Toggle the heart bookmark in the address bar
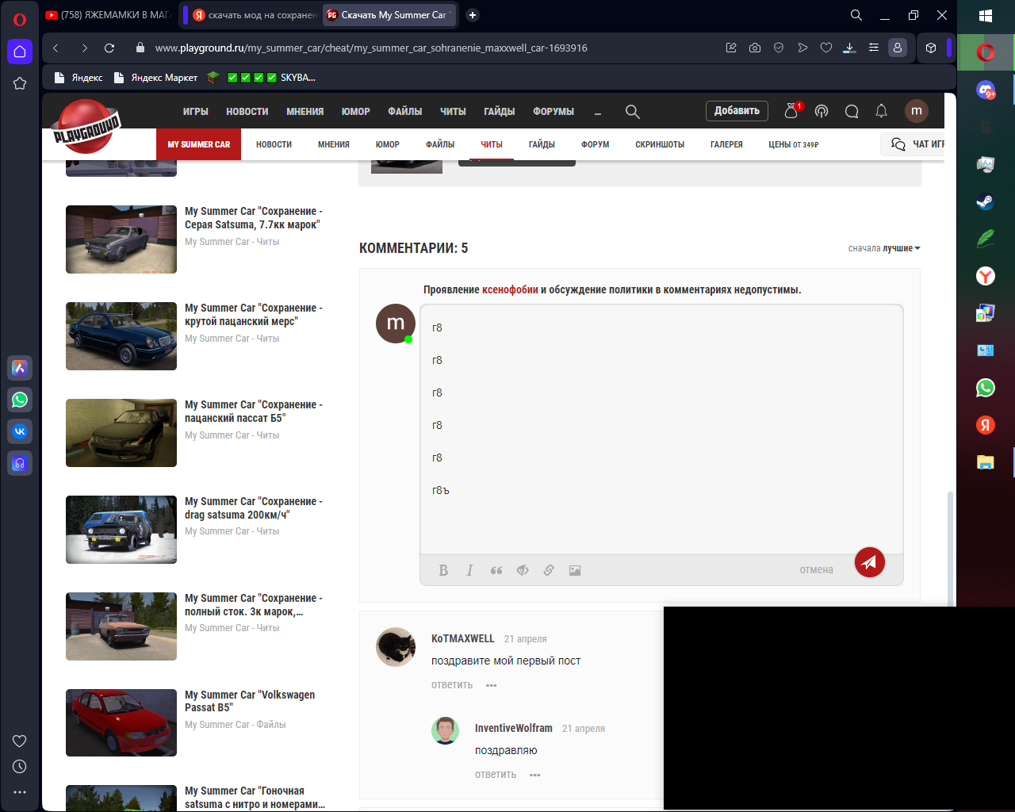This screenshot has width=1015, height=812. (x=826, y=48)
